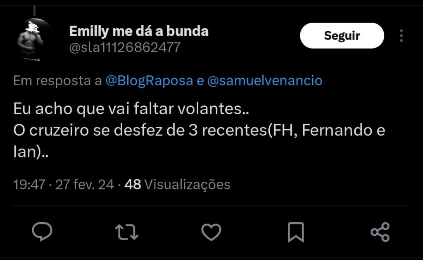Image resolution: width=423 pixels, height=260 pixels.
Task: Click the author's bold display name
Action: tap(139, 31)
